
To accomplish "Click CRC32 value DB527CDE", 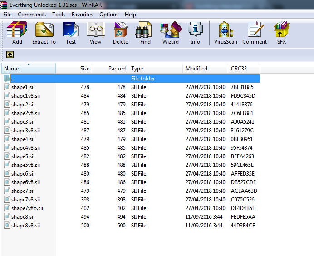I will 243,182.
